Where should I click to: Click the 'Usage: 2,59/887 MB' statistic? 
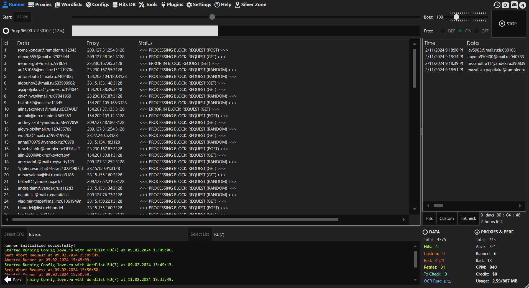coord(497,281)
